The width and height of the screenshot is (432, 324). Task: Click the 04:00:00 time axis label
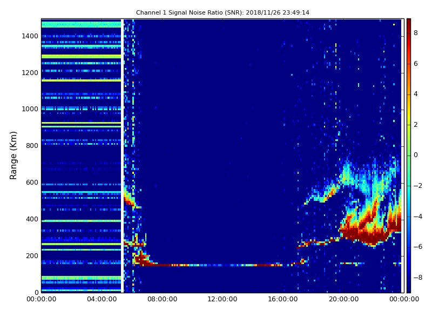pyautogui.click(x=102, y=299)
